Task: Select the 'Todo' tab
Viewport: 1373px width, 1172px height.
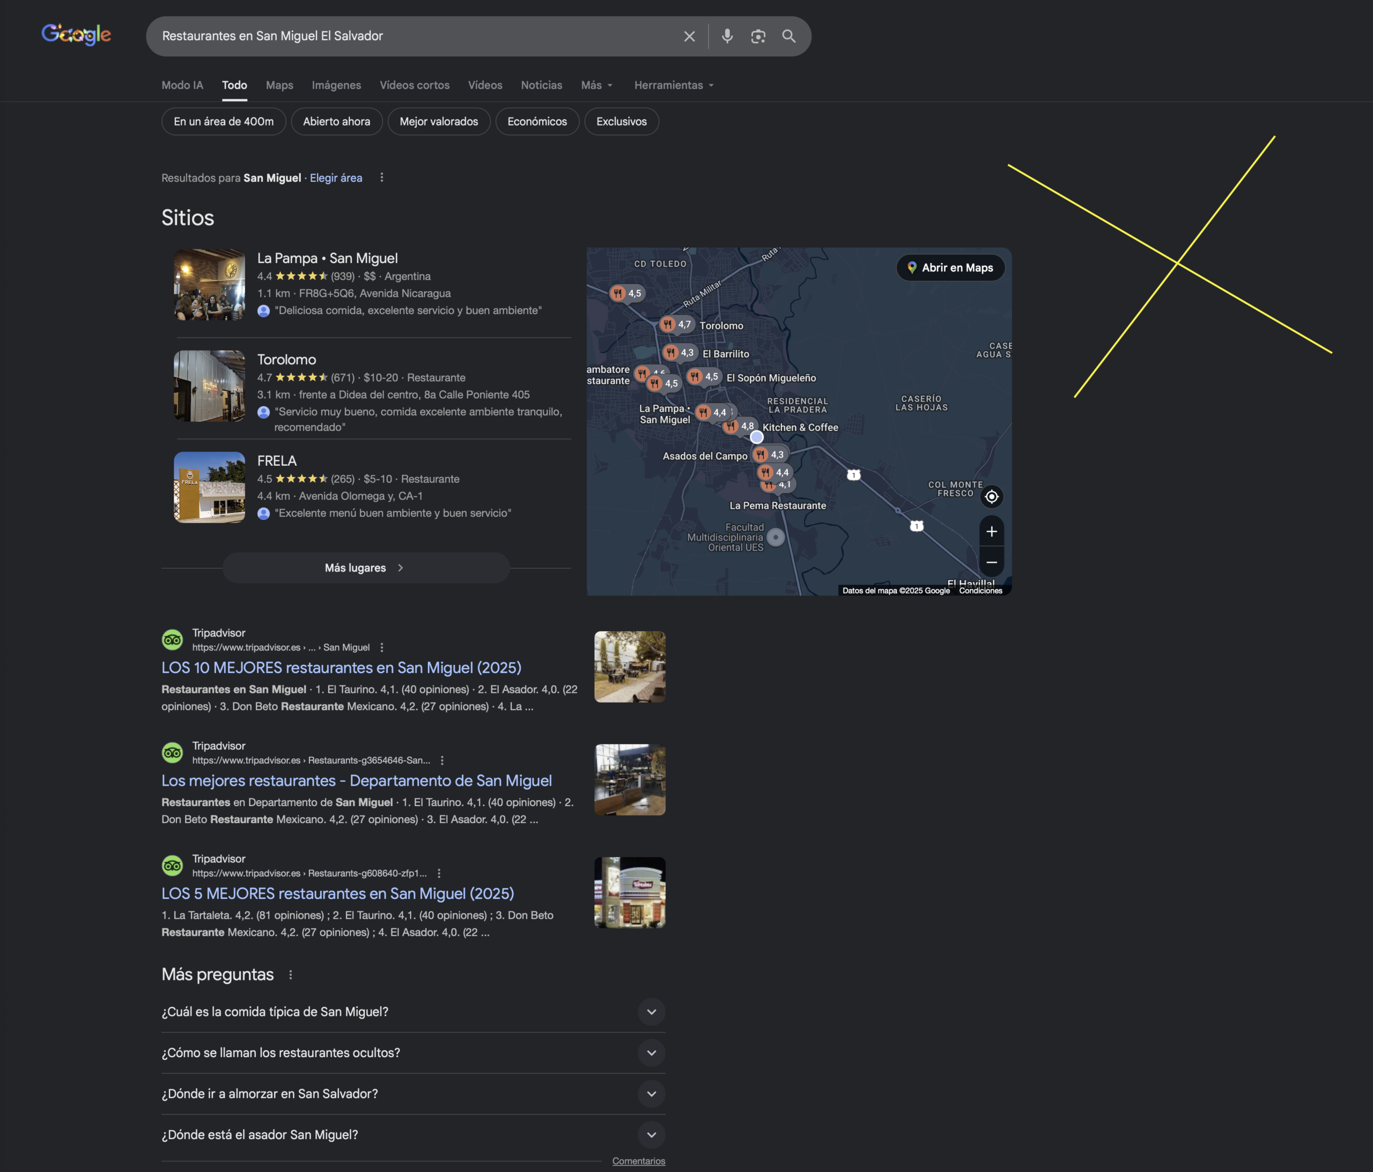Action: [234, 85]
